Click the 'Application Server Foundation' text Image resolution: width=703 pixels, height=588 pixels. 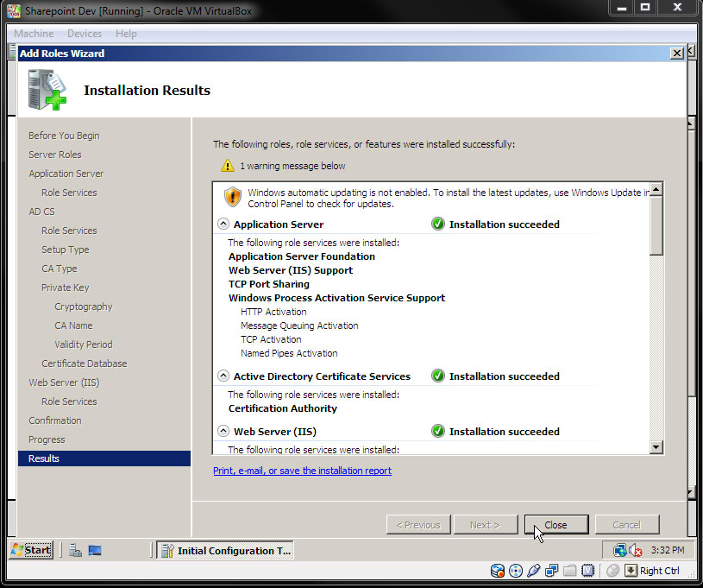pyautogui.click(x=302, y=256)
